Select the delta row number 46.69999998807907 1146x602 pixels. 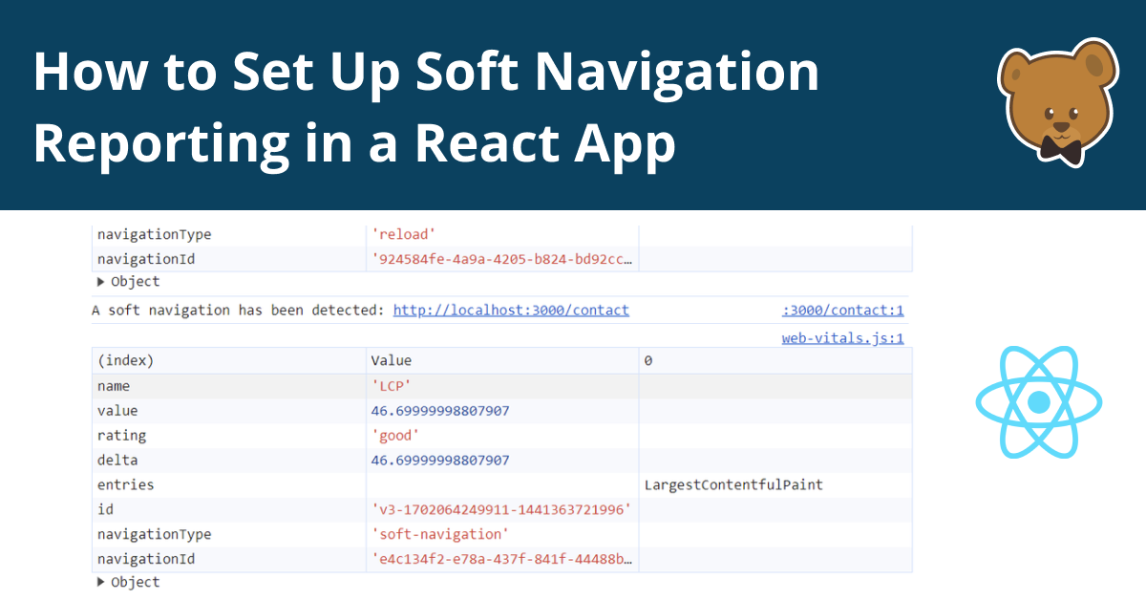tap(440, 461)
